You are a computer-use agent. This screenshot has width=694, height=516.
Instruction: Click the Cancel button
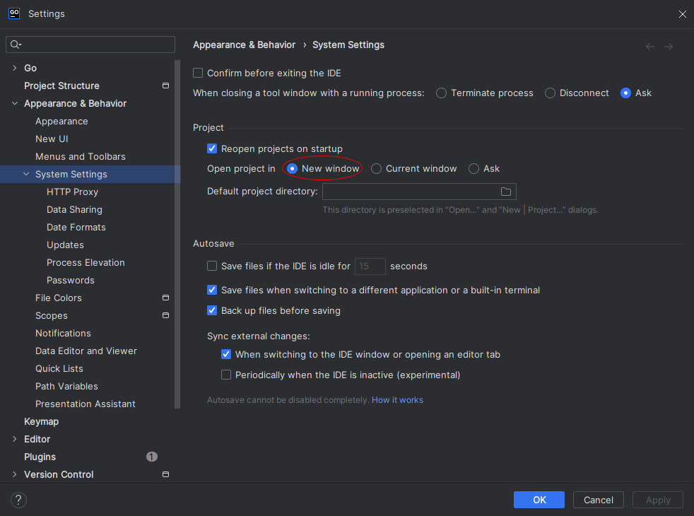(x=598, y=500)
